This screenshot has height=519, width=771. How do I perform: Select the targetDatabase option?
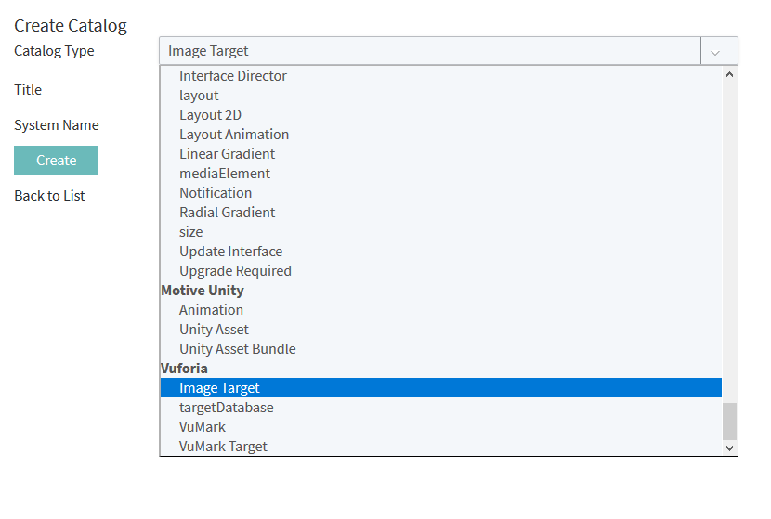(x=227, y=408)
